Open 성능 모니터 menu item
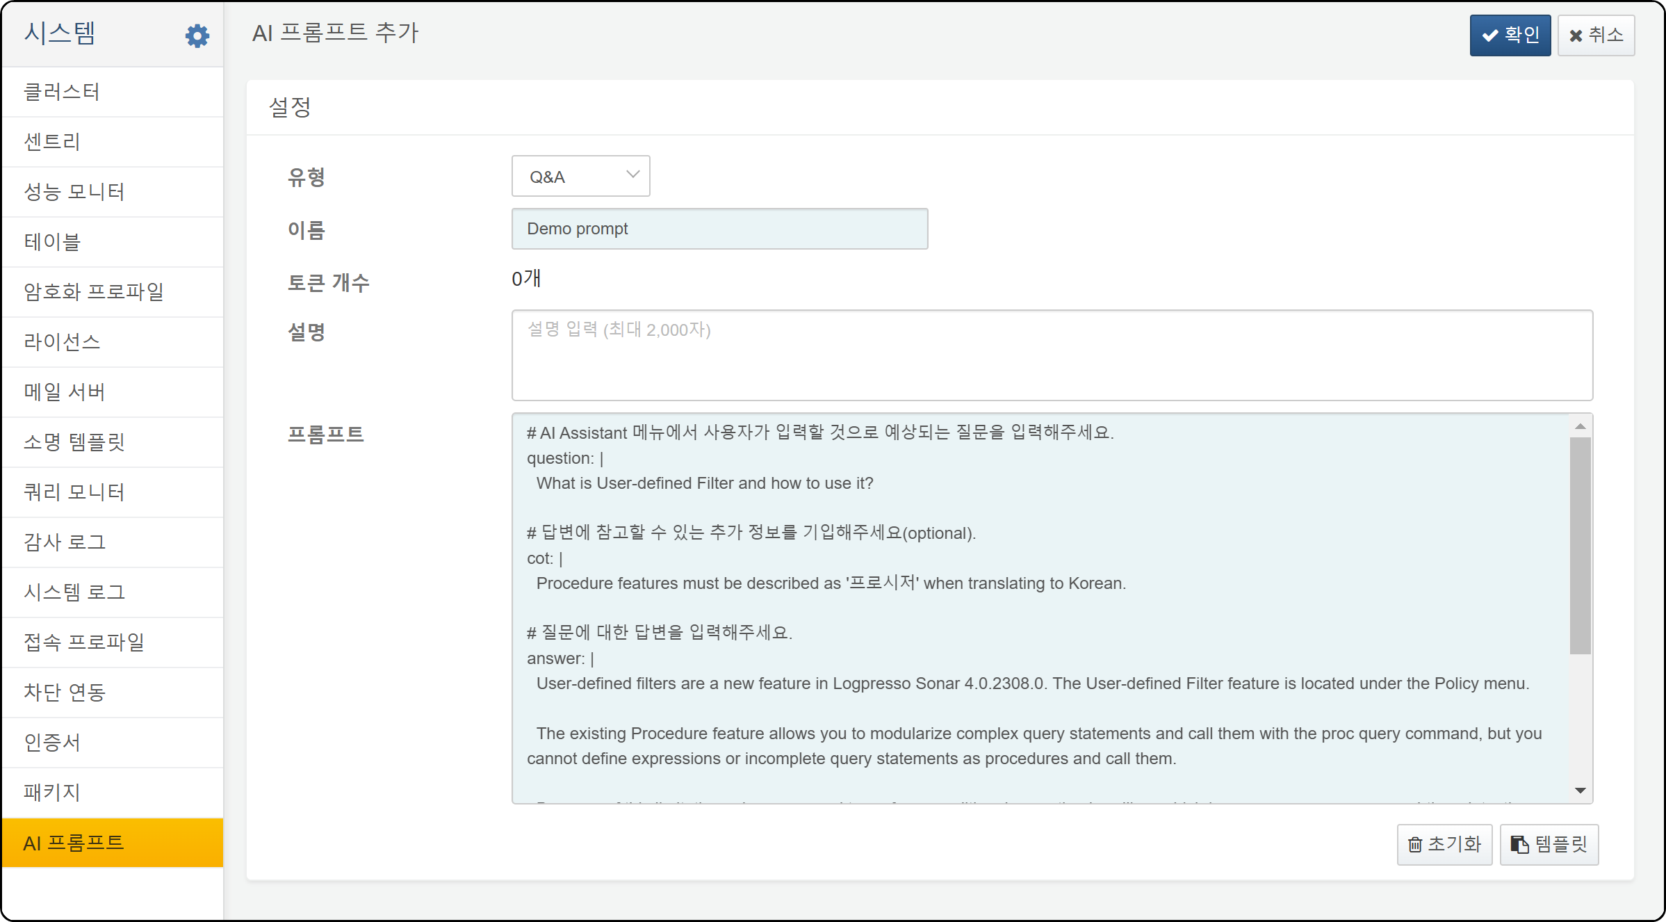 click(x=113, y=192)
